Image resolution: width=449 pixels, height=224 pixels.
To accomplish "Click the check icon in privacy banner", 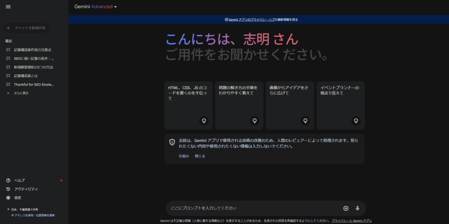I will click(227, 20).
